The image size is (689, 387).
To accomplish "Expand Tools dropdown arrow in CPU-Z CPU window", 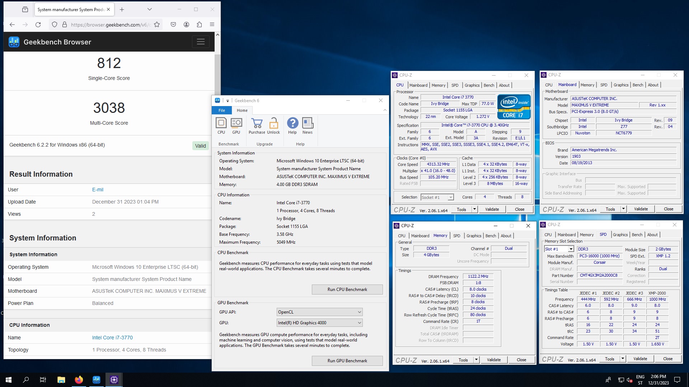I will (x=474, y=209).
